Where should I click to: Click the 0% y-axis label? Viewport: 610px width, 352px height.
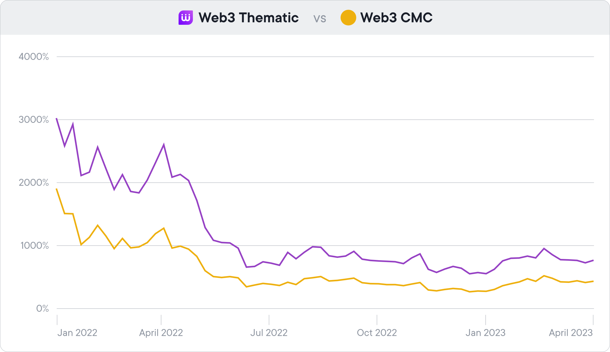tap(42, 308)
